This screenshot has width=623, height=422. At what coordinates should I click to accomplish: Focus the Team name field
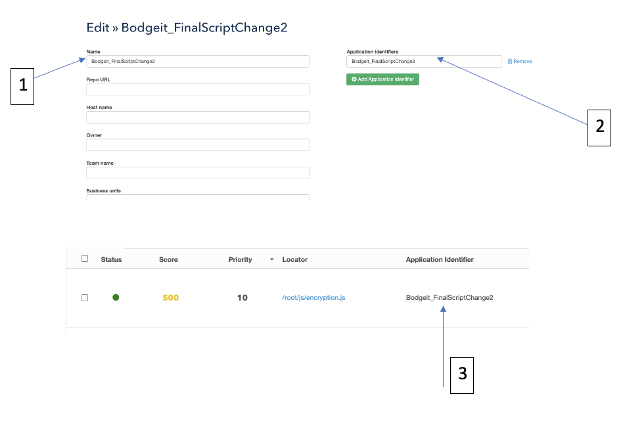pyautogui.click(x=197, y=173)
